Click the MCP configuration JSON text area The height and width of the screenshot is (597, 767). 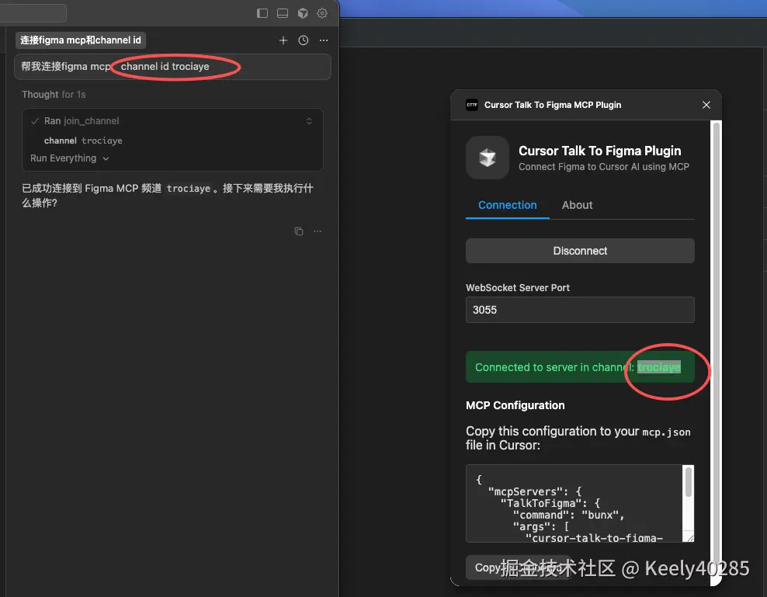pyautogui.click(x=574, y=503)
